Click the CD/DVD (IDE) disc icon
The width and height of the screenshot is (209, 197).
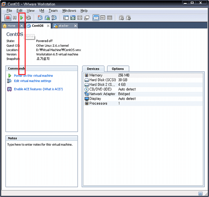(87, 89)
